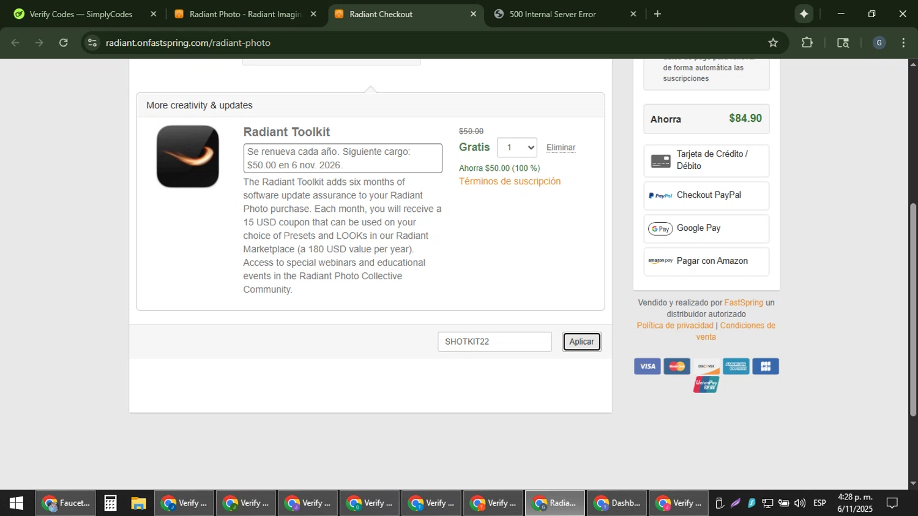Open the network status tray icon
Screen dimensions: 918x516
point(767,503)
